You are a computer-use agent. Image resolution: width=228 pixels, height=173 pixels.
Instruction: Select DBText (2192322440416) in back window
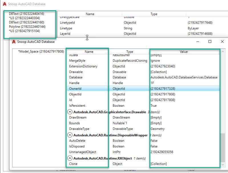27,14
